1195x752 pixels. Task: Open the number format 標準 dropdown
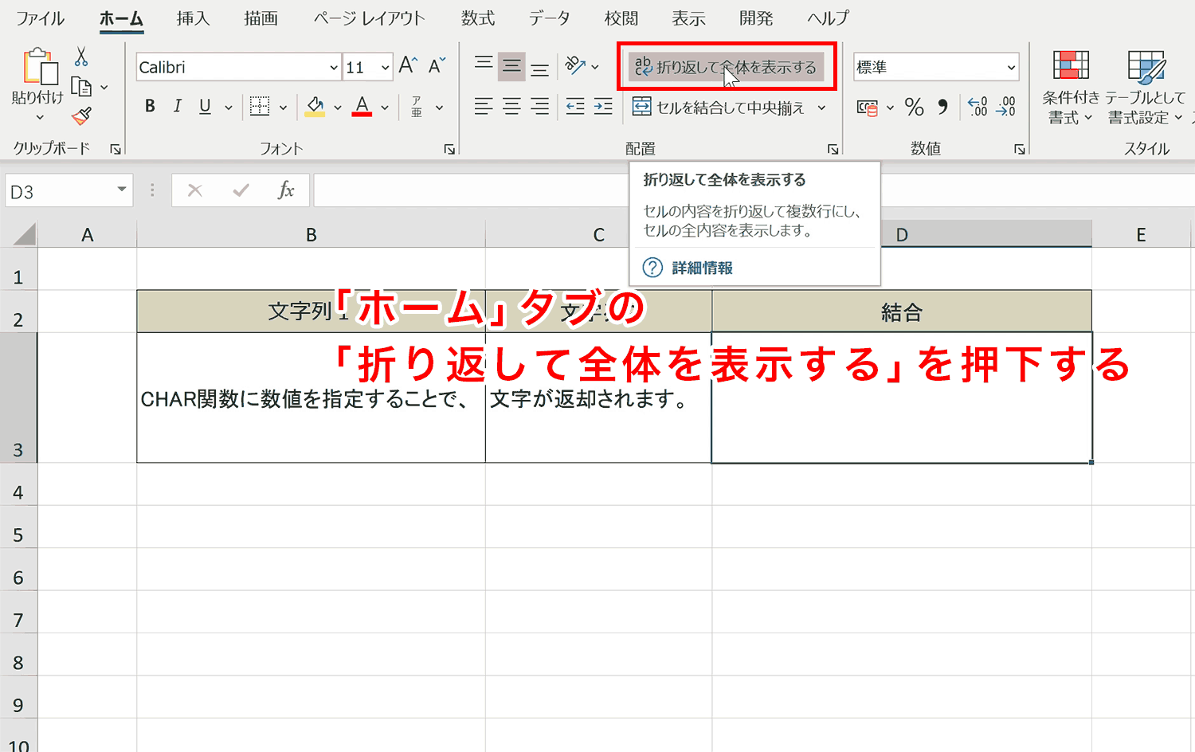click(1011, 68)
